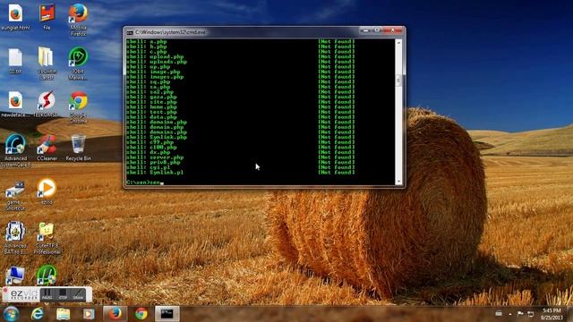Pause the ezvid recording
This screenshot has height=322, width=573.
(x=47, y=294)
